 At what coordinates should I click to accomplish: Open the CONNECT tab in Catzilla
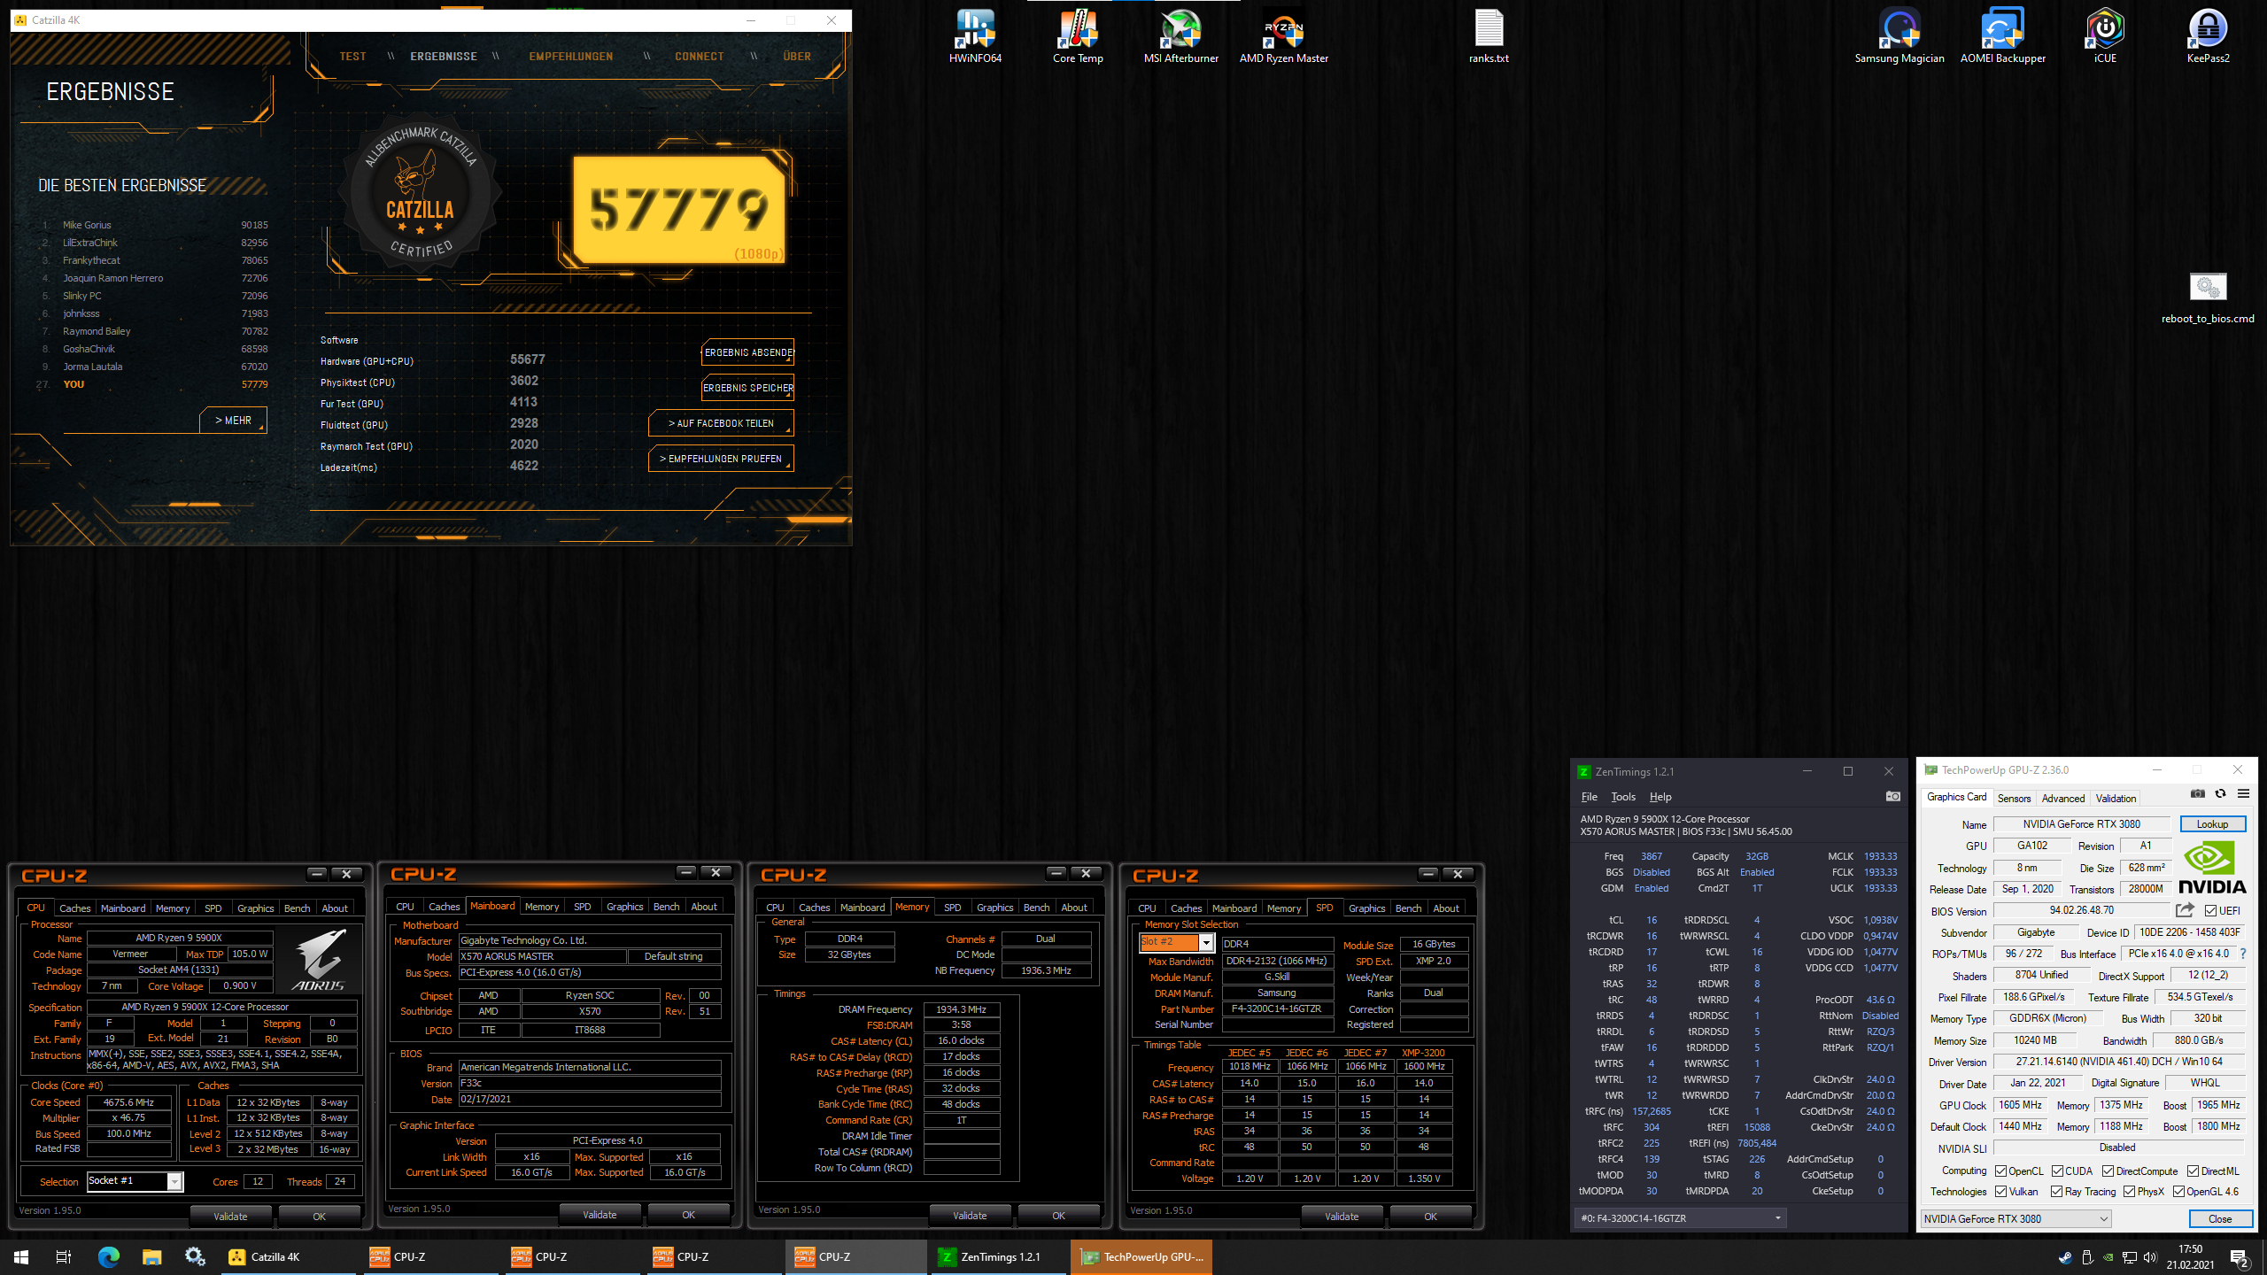pyautogui.click(x=699, y=57)
